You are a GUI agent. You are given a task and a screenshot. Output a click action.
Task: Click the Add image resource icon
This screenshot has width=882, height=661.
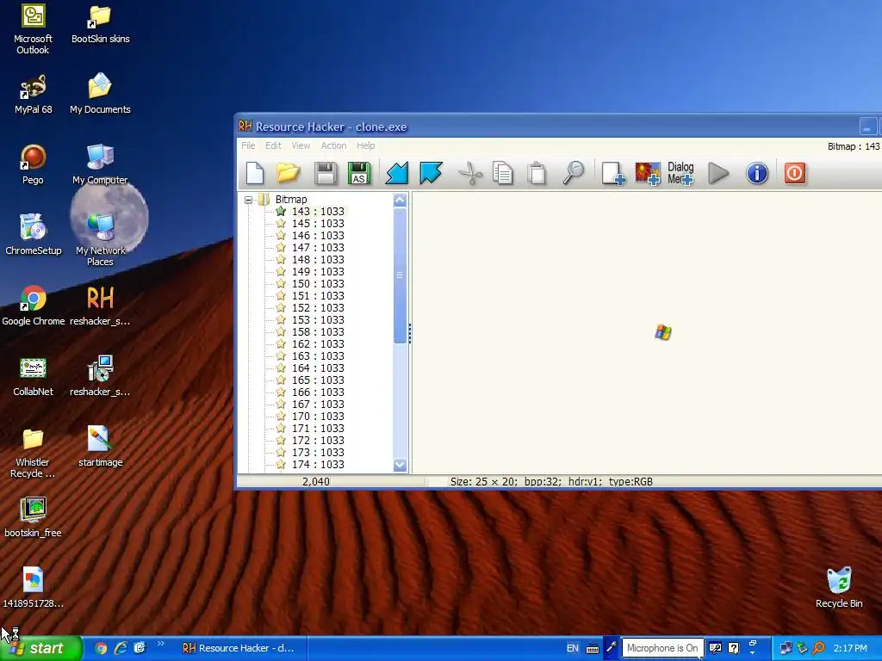pos(648,173)
